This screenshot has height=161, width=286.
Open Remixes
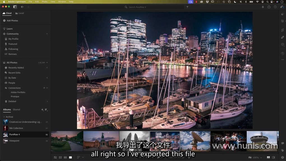[x=11, y=54]
